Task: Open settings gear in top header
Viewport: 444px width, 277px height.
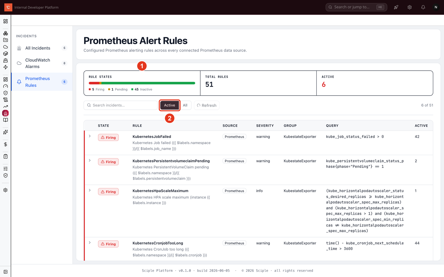Action: pyautogui.click(x=410, y=7)
